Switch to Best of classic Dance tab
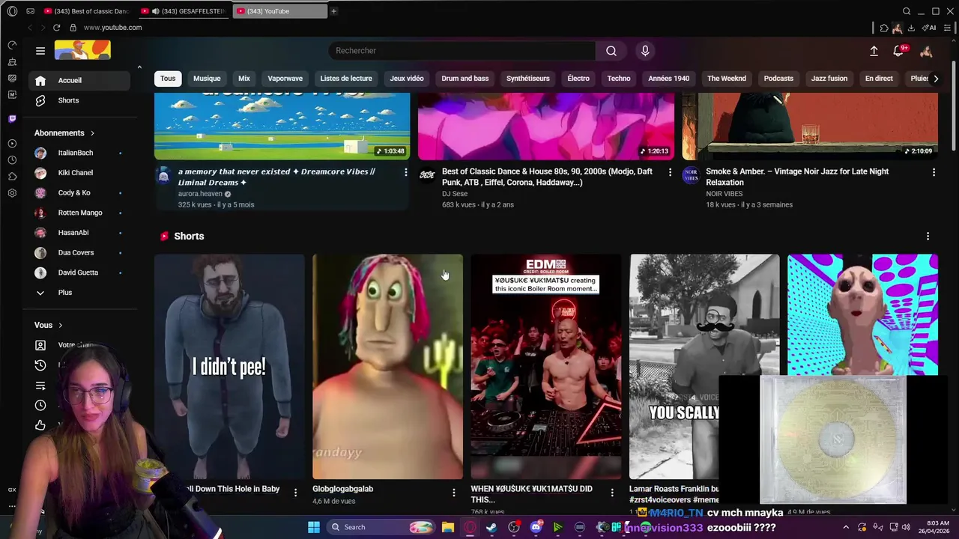 click(x=86, y=11)
